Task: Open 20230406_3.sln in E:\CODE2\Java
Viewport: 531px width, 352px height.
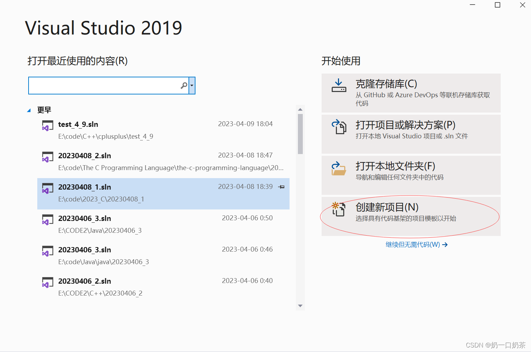Action: tap(163, 225)
